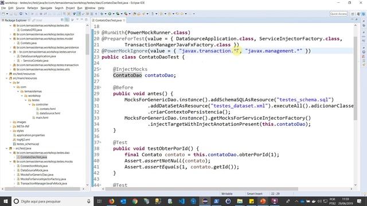Switch to the JUnit view tab
The image size is (367, 206).
[x=38, y=21]
